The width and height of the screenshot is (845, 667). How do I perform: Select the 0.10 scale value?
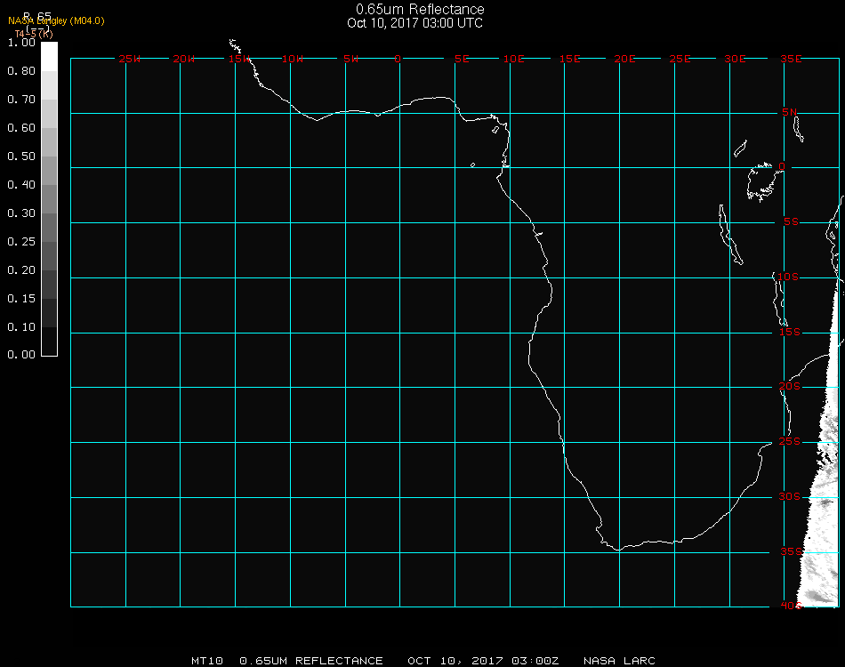(21, 327)
